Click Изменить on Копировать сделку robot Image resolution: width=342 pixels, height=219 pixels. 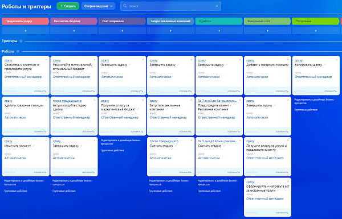(330, 91)
